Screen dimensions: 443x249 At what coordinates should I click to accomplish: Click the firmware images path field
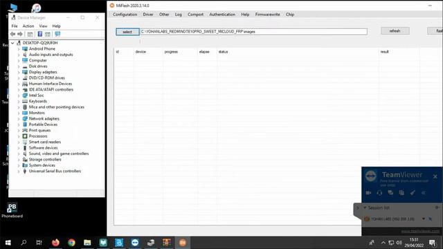254,32
